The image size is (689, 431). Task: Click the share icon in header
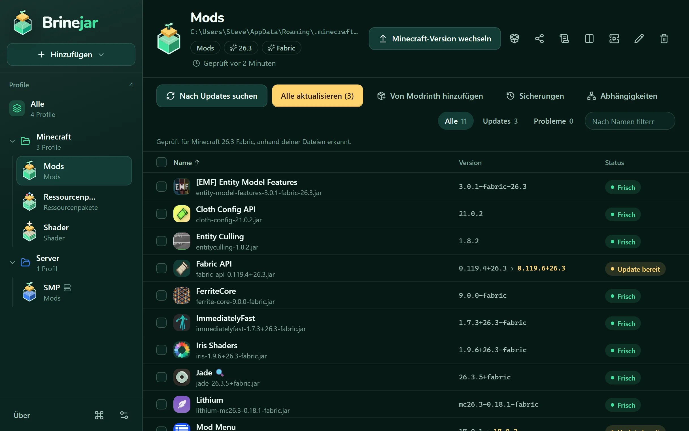539,39
